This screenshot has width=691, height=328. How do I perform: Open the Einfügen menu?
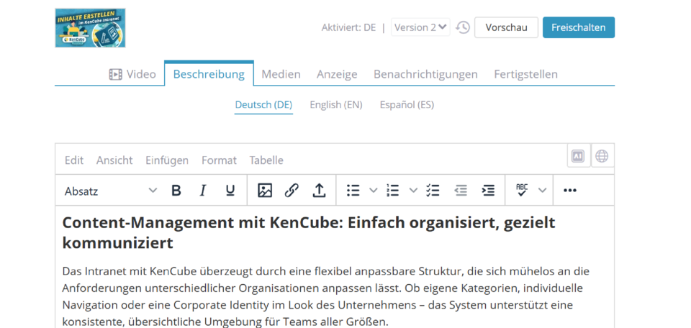point(167,160)
